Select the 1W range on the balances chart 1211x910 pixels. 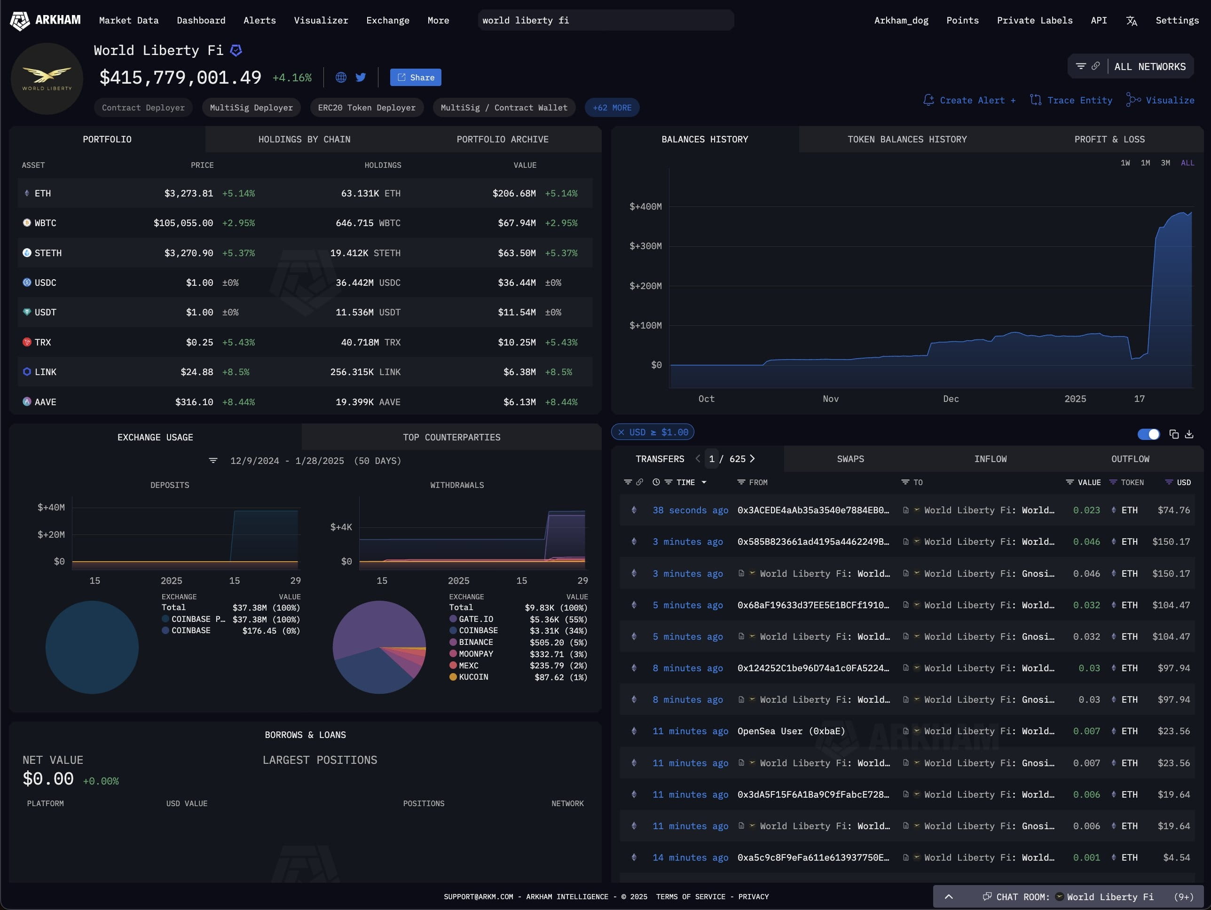pyautogui.click(x=1125, y=163)
